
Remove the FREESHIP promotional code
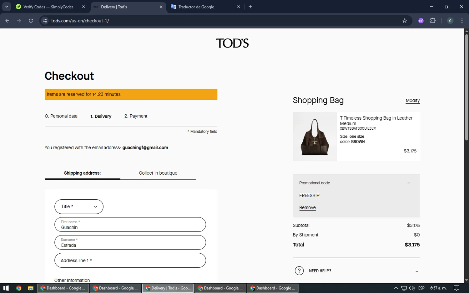[307, 207]
